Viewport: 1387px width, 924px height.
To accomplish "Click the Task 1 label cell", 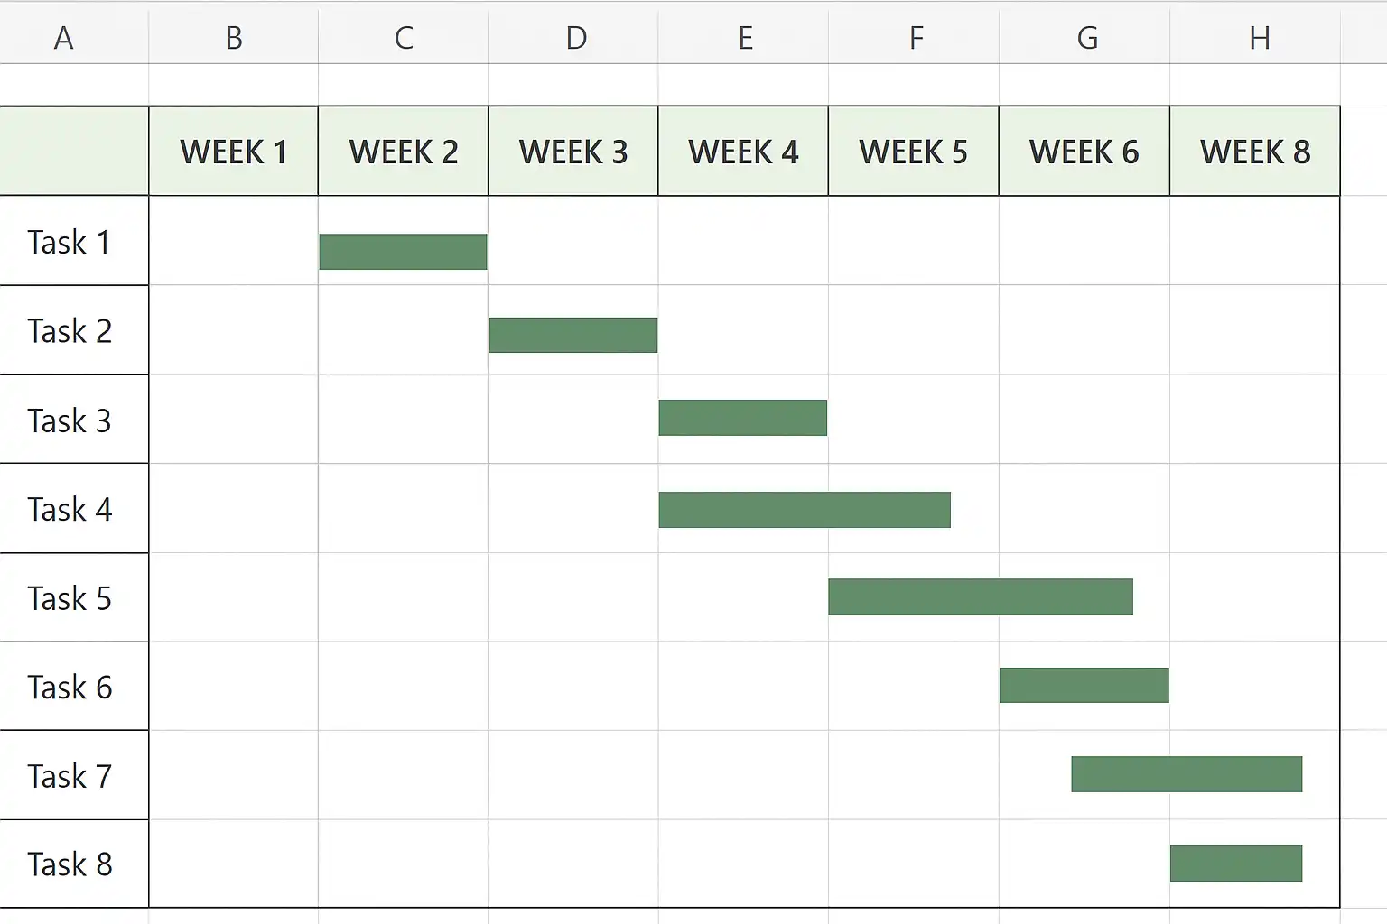I will tap(70, 242).
